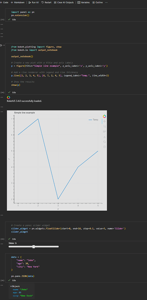Reset the Bokeh plot view

[x=104, y=142]
